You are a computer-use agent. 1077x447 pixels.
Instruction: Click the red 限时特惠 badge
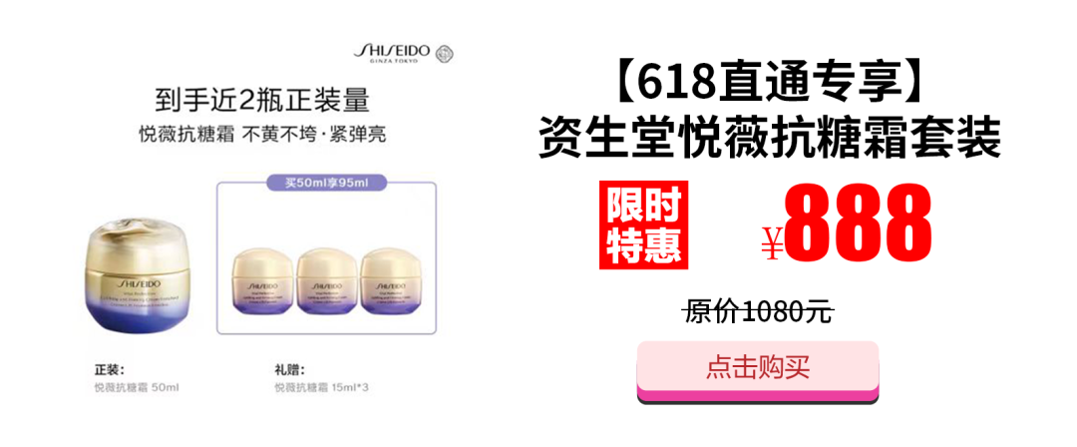[x=643, y=223]
